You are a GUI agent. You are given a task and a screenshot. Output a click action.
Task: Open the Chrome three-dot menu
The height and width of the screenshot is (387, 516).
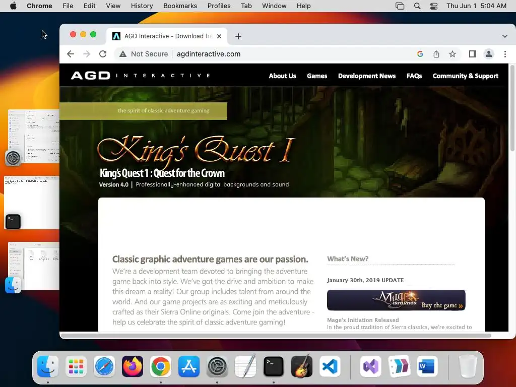point(505,54)
